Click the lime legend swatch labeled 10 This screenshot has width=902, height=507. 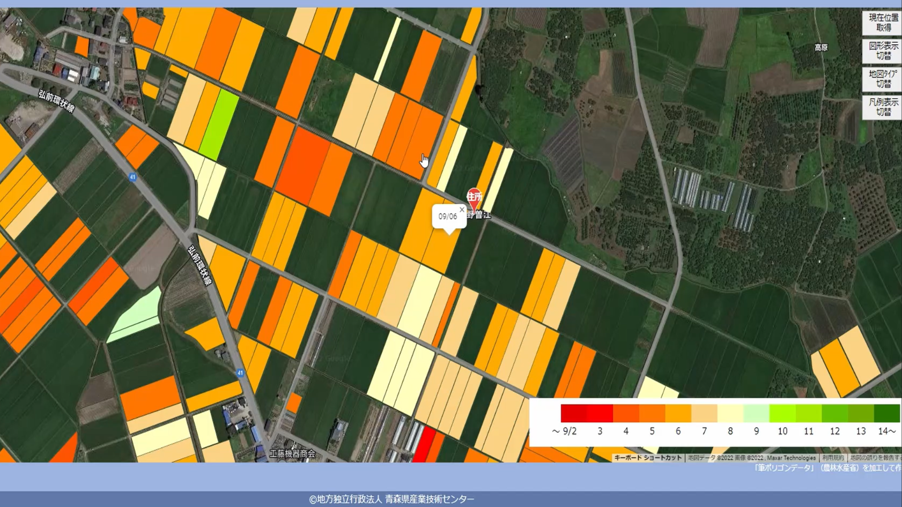point(782,413)
